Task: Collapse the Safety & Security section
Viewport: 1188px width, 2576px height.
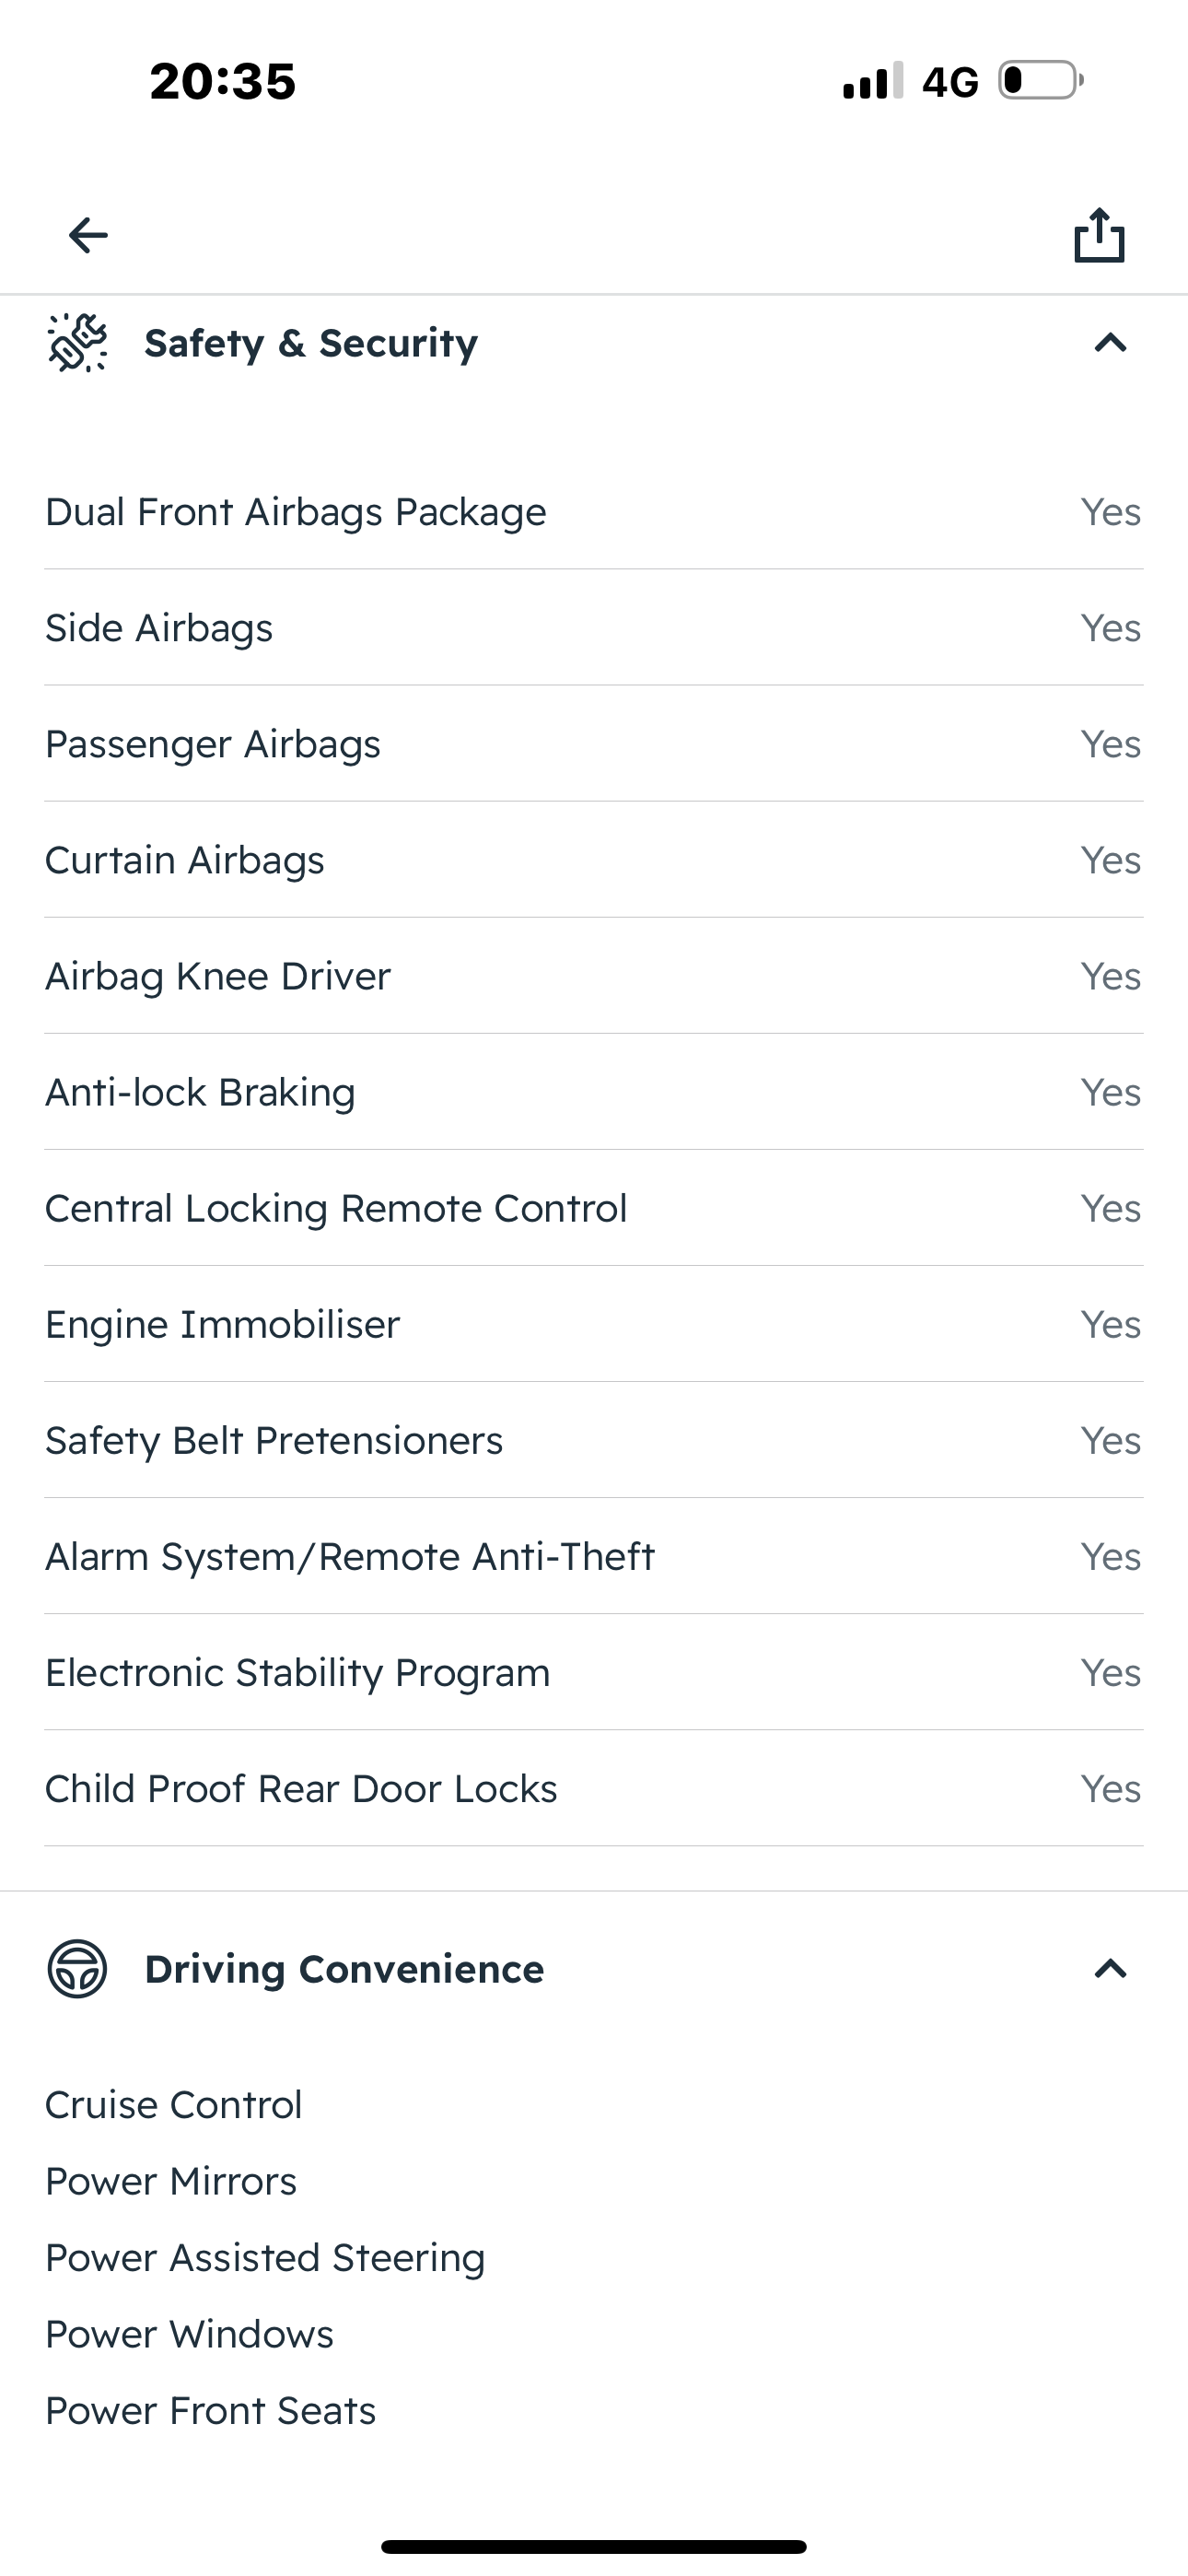Action: (1110, 343)
